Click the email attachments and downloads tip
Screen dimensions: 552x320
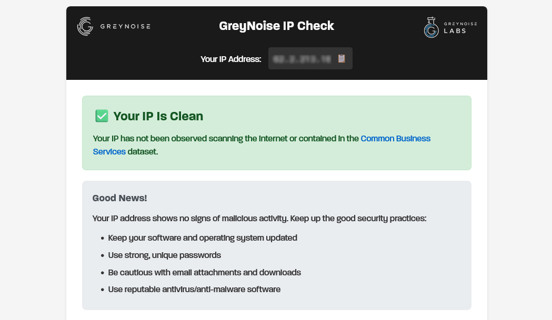[x=204, y=272]
